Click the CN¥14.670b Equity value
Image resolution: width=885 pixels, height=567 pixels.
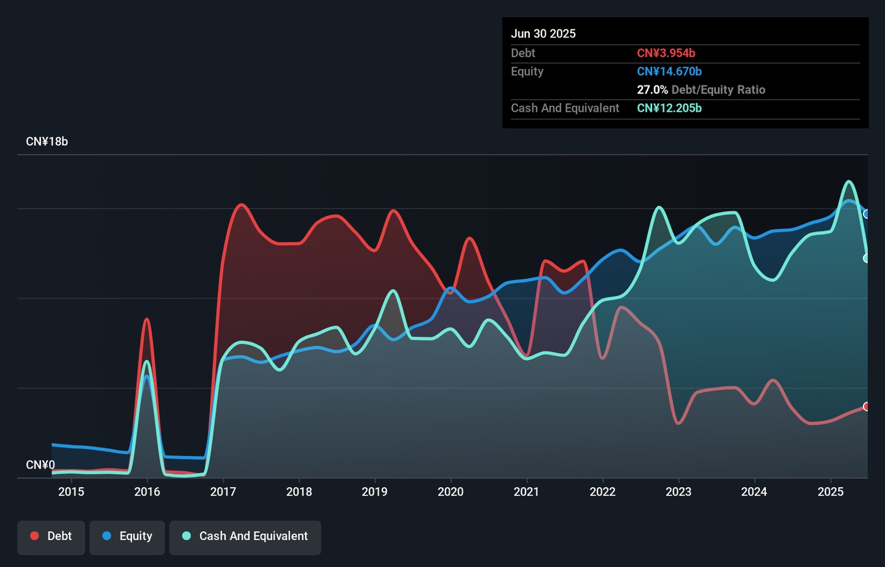[x=669, y=72]
